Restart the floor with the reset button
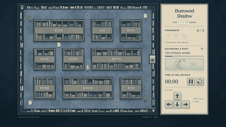This screenshot has width=226, height=127. point(200,82)
